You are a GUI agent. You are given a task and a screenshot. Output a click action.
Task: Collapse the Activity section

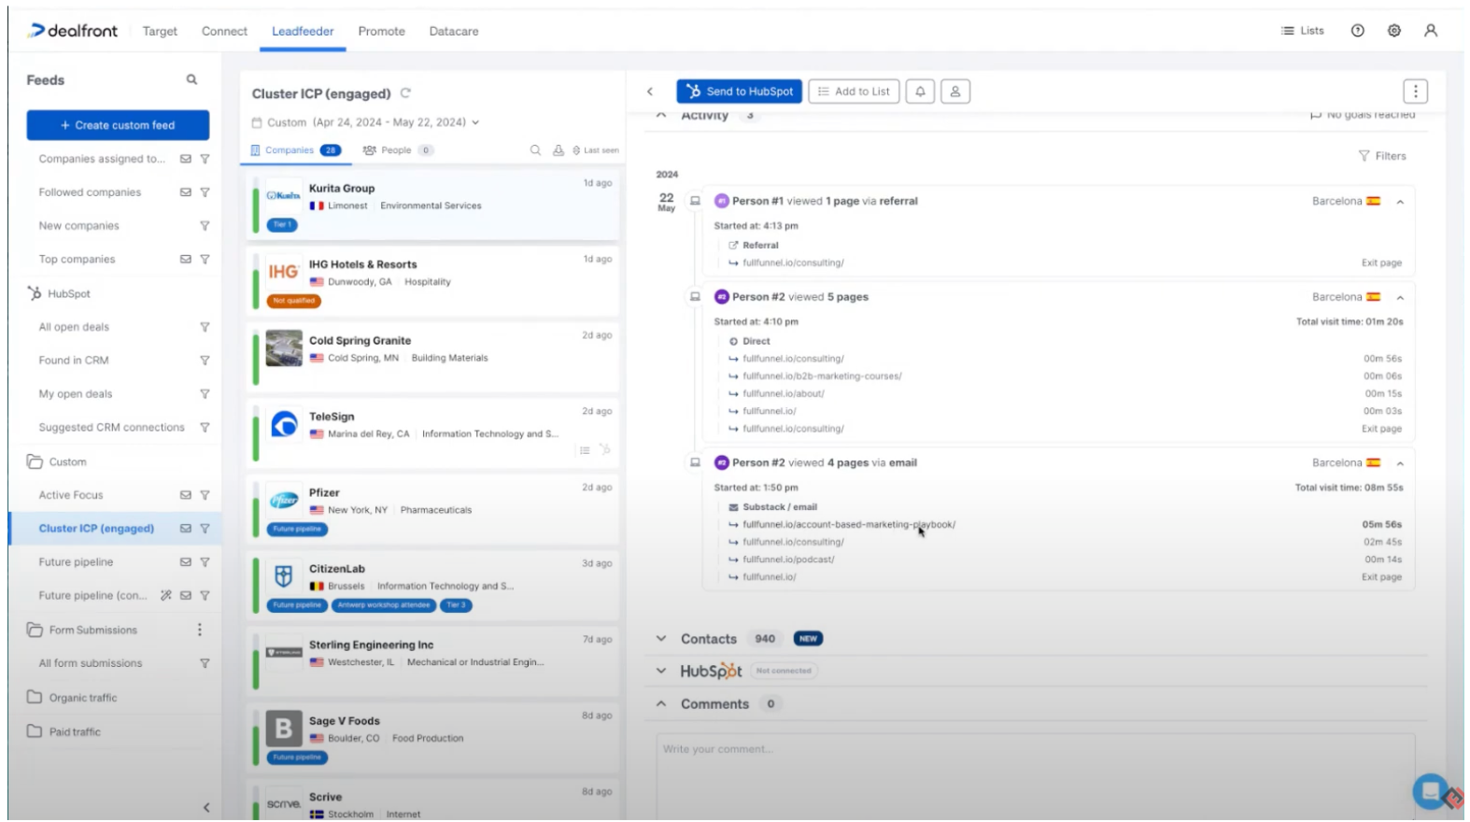pyautogui.click(x=661, y=116)
